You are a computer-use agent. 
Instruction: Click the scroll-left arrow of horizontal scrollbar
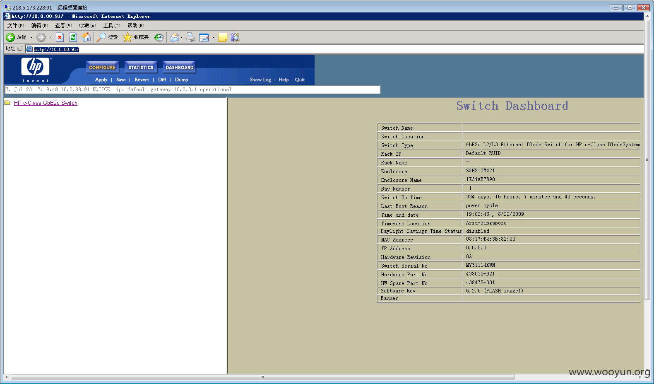7,377
